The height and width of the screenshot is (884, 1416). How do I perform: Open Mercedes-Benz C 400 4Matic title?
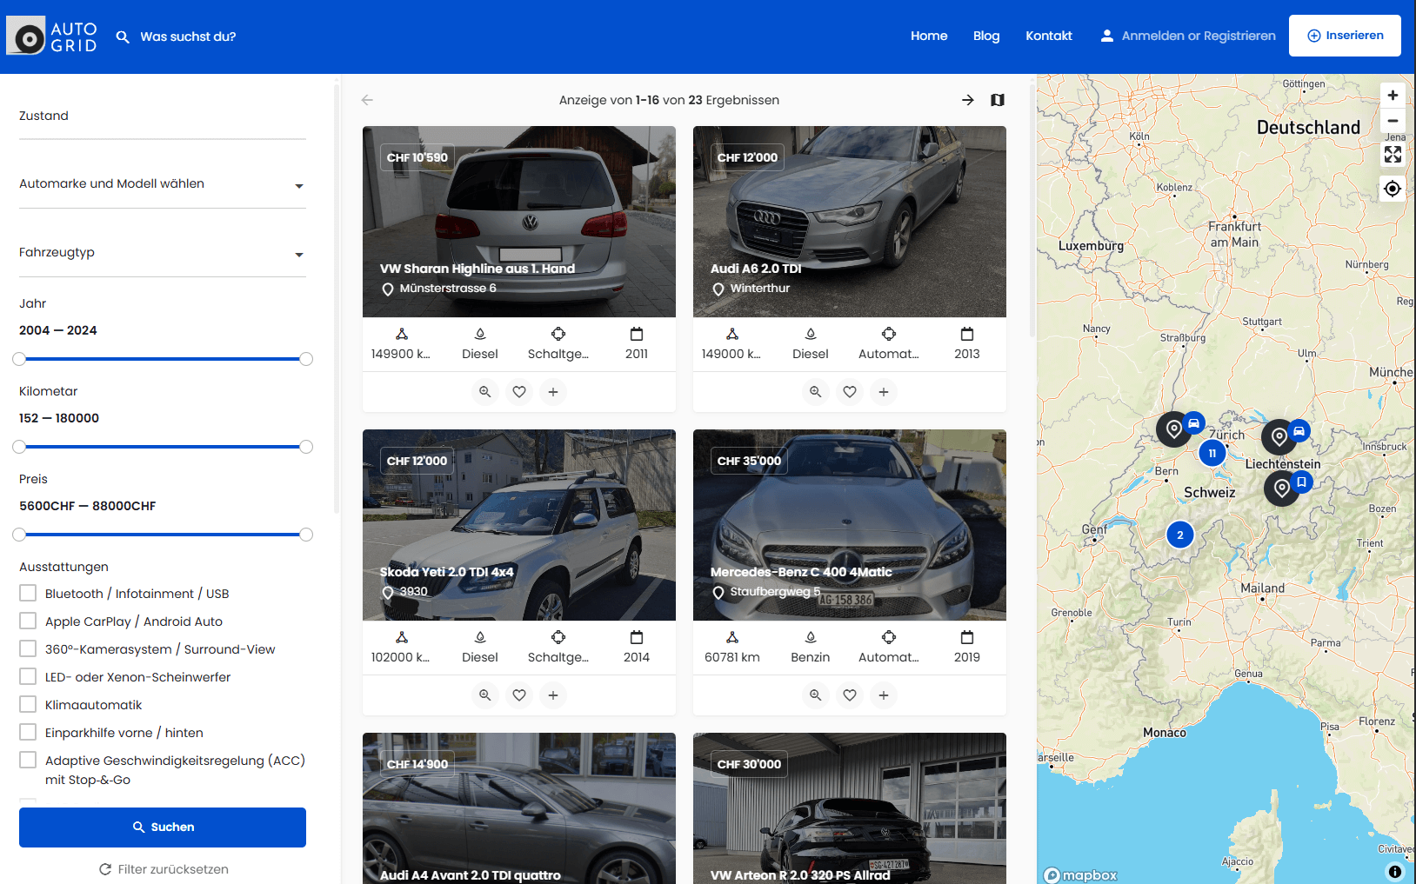point(801,572)
